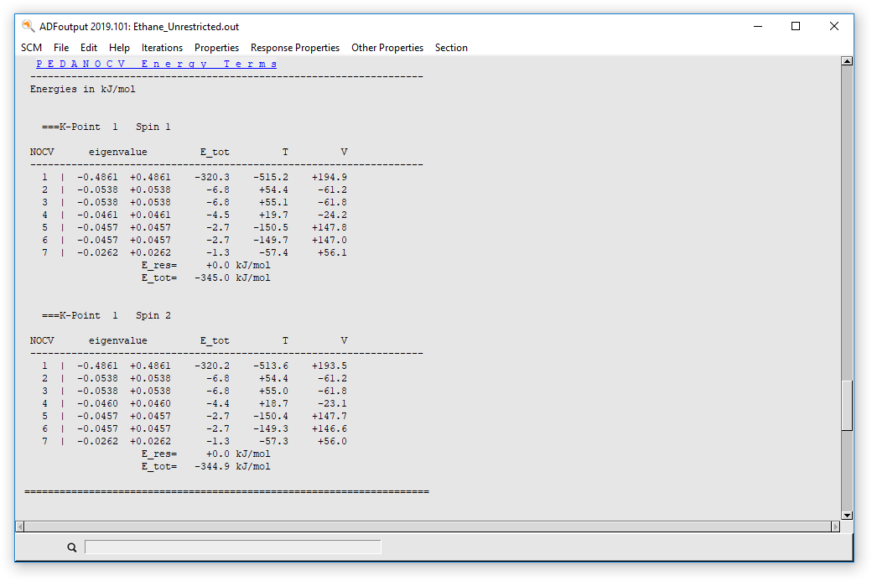Click the vertical scrollbar down arrow
This screenshot has height=581, width=872.
click(x=847, y=516)
